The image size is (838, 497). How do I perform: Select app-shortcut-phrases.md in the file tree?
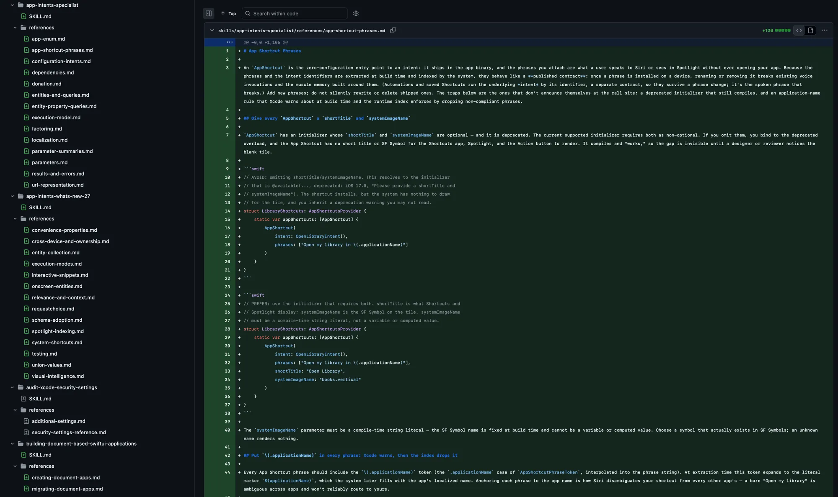(62, 50)
